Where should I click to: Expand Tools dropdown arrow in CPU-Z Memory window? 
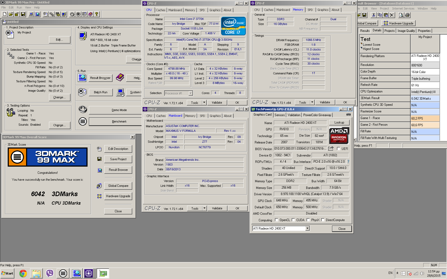point(312,102)
